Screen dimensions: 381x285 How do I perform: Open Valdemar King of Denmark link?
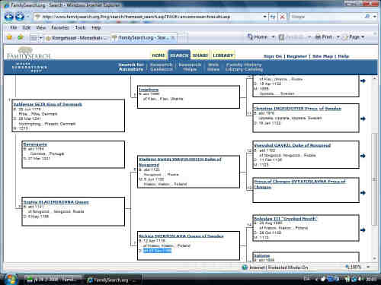click(x=48, y=104)
